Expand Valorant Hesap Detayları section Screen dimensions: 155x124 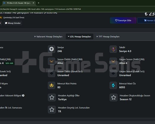[48, 37]
